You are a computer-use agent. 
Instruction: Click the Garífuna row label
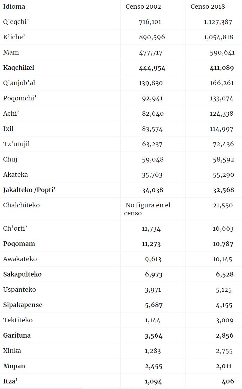tap(17, 336)
